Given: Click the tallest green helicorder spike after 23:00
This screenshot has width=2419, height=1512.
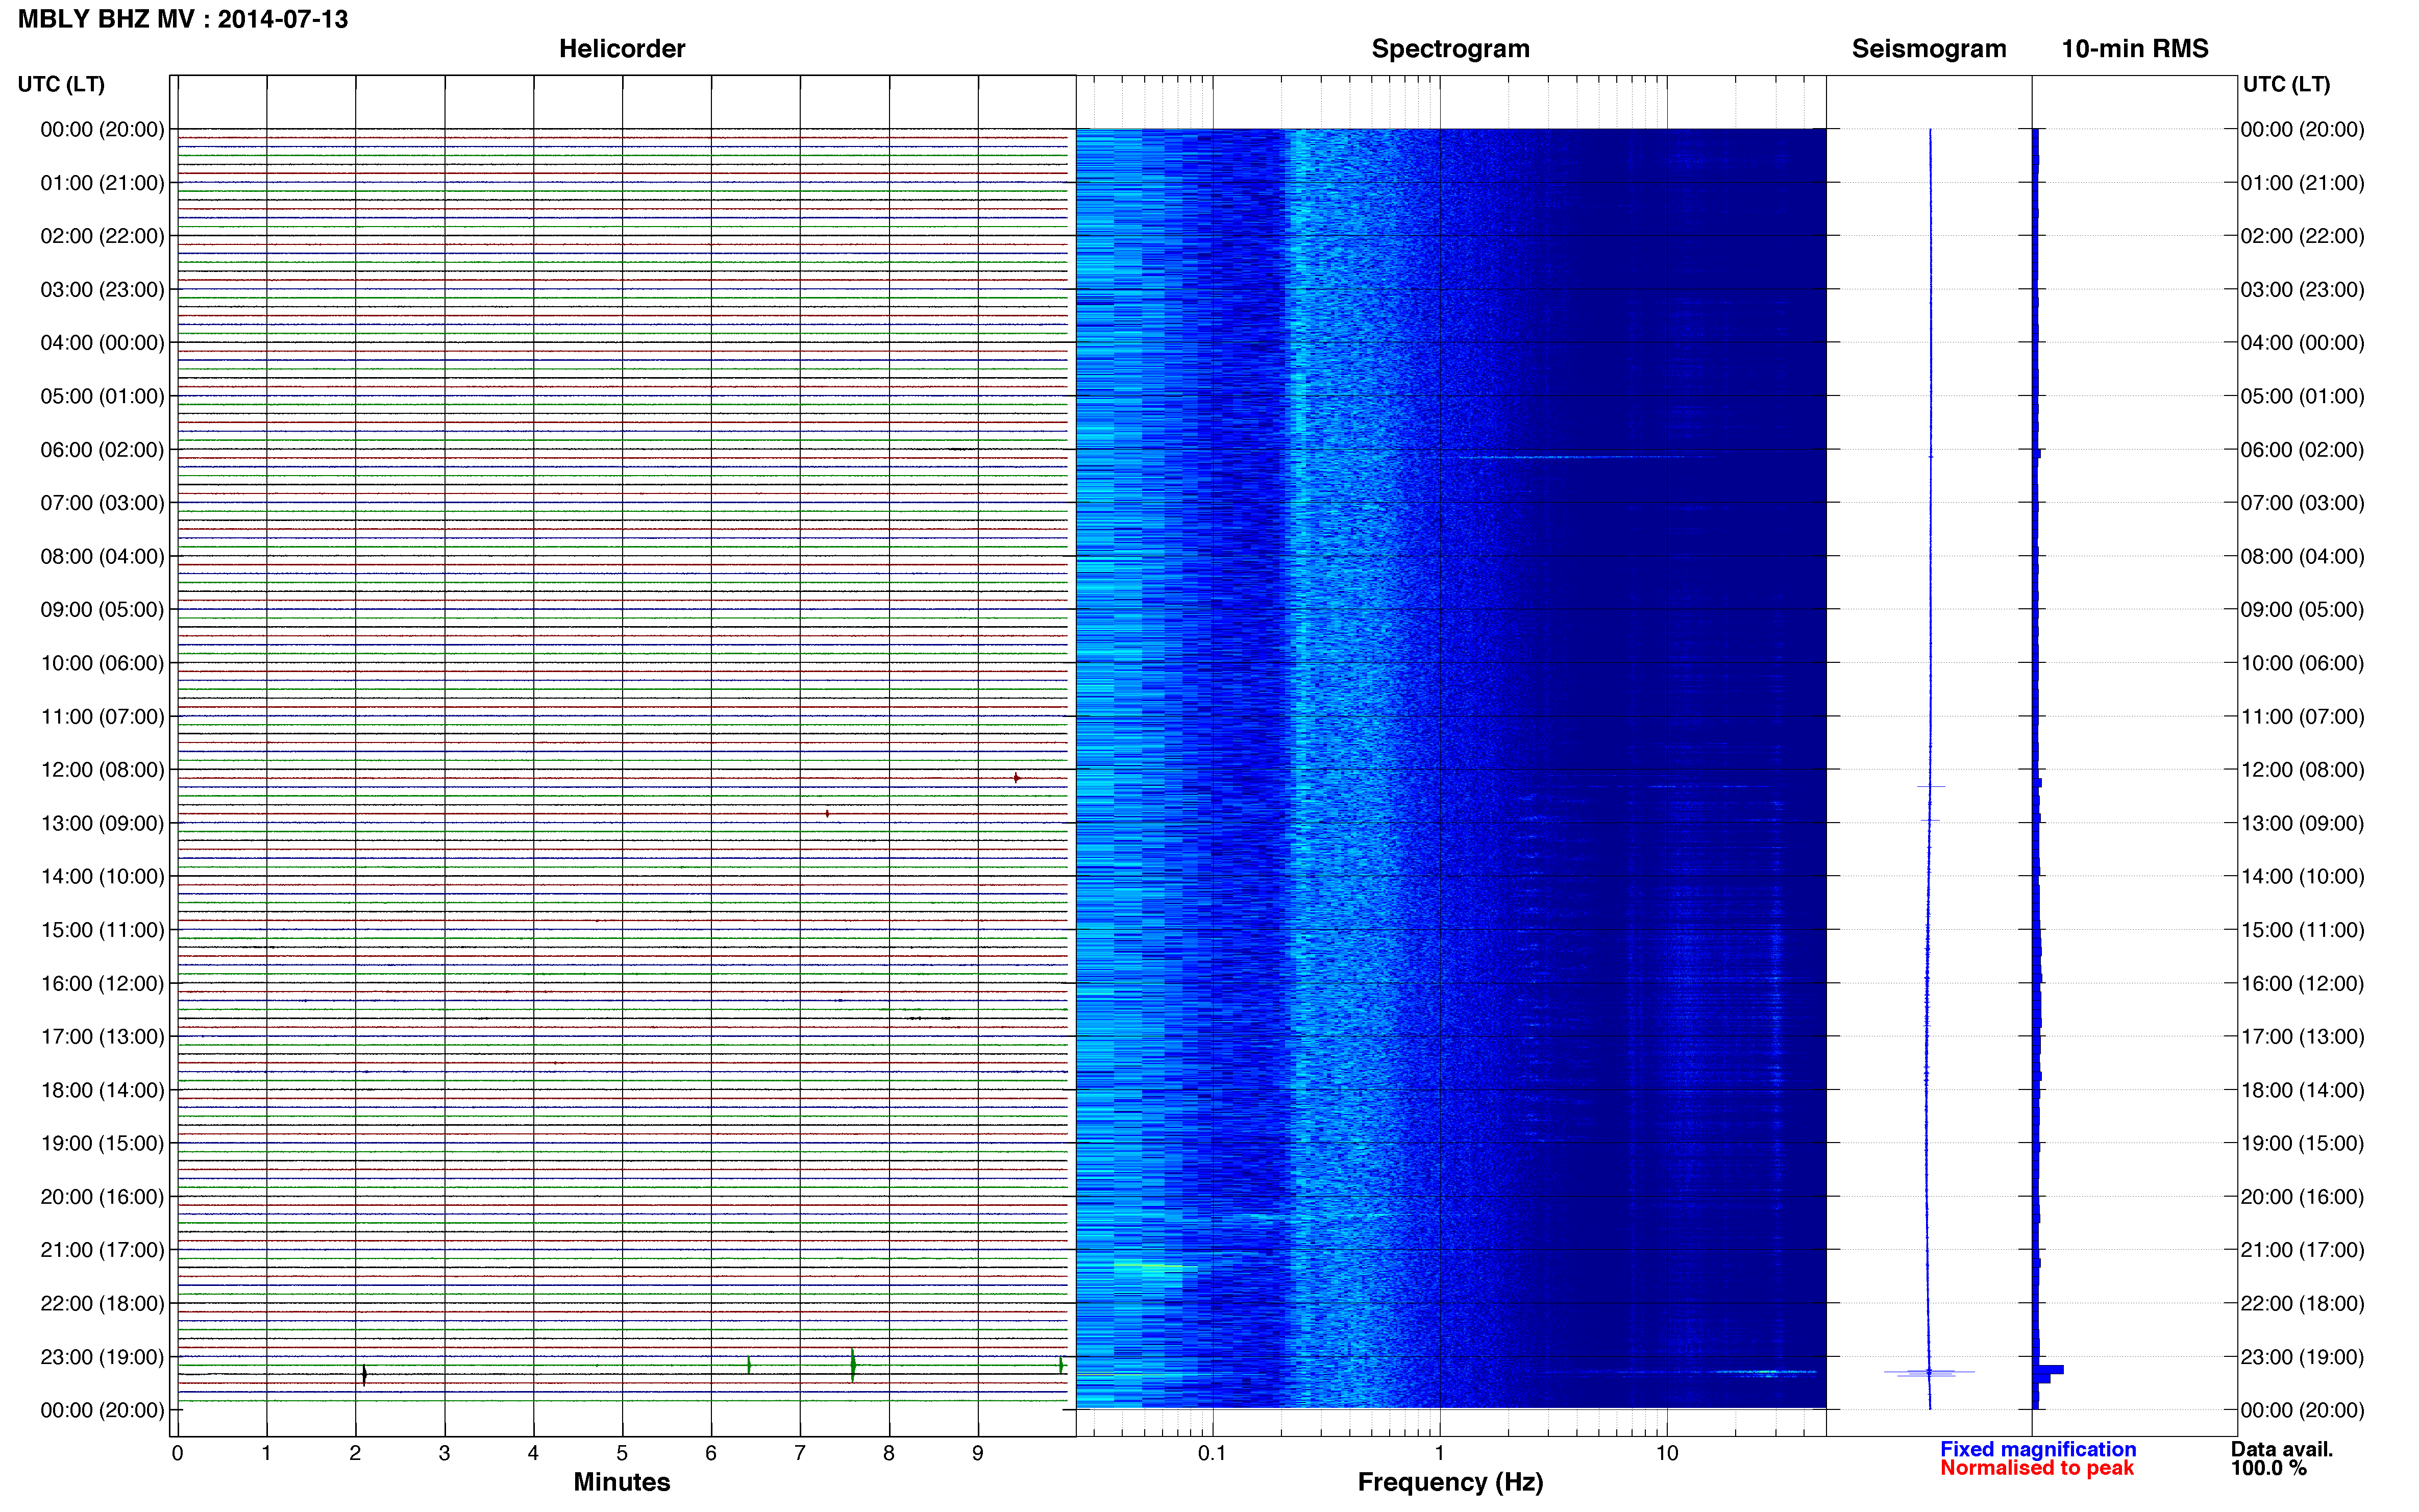Looking at the screenshot, I should tap(852, 1365).
